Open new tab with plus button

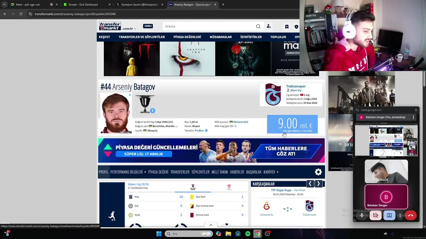coord(223,5)
